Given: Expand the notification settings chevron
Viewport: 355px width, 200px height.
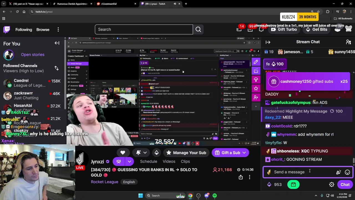Looking at the screenshot, I should coord(145,152).
